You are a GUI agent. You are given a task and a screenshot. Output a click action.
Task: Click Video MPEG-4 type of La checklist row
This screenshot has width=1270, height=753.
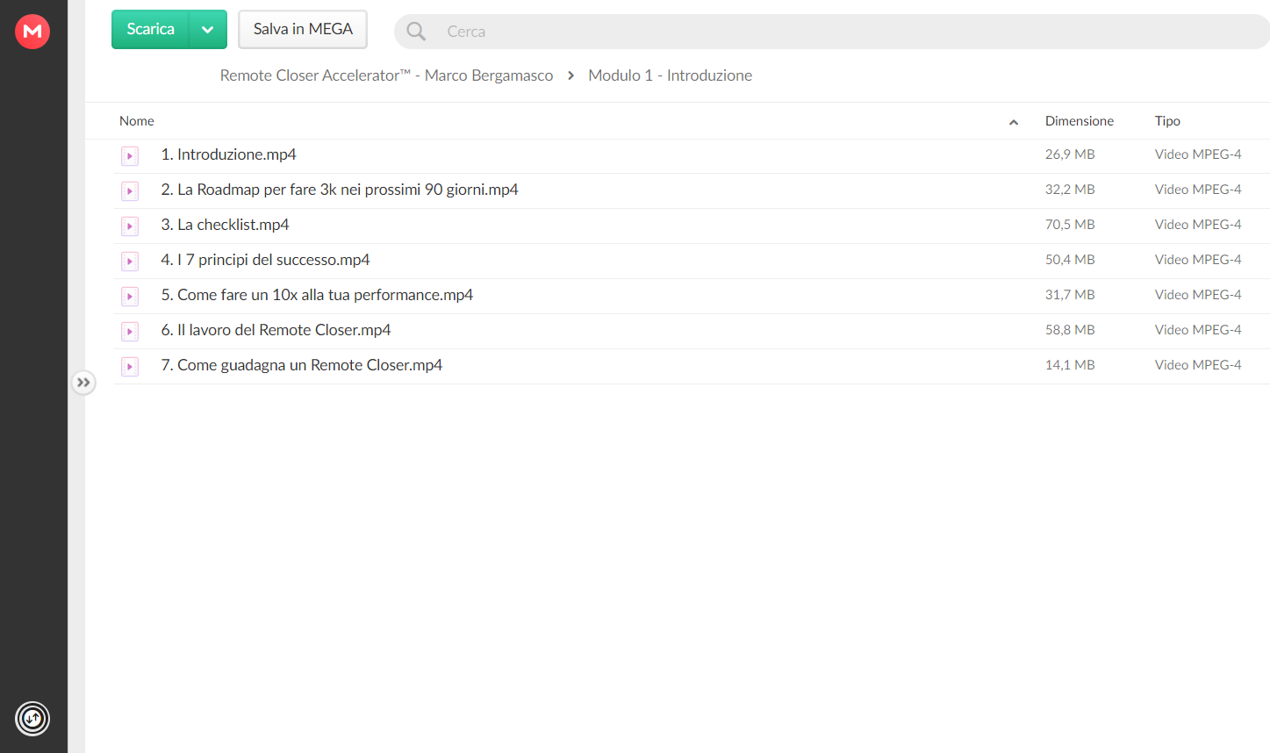(1198, 225)
